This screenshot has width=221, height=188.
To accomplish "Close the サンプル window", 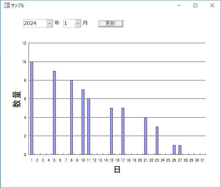I will point(212,5).
